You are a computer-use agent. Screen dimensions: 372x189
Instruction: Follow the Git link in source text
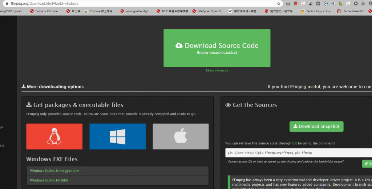click(x=294, y=143)
